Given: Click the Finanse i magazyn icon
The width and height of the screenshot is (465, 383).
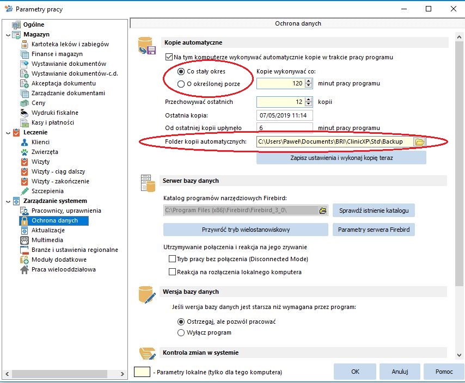Looking at the screenshot, I should 25,54.
